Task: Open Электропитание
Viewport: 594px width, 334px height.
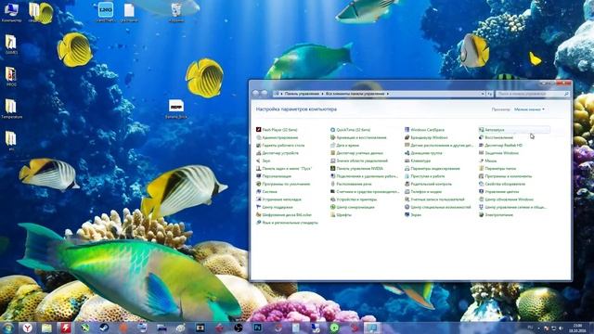Action: 496,215
